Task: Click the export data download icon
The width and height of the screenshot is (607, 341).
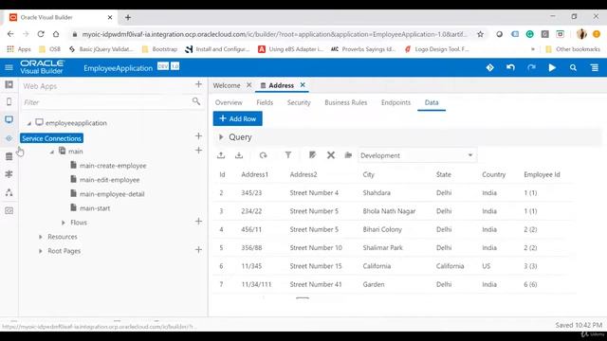Action: [239, 155]
